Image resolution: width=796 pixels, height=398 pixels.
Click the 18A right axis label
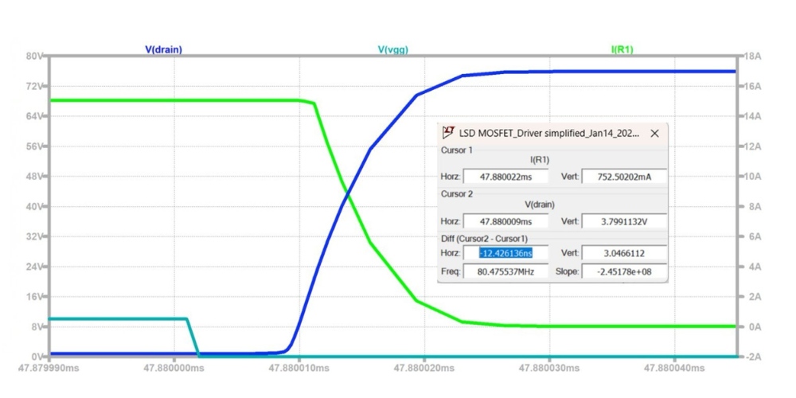752,56
